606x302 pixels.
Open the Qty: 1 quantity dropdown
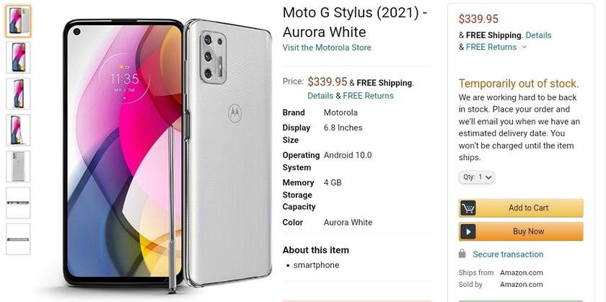pos(477,177)
